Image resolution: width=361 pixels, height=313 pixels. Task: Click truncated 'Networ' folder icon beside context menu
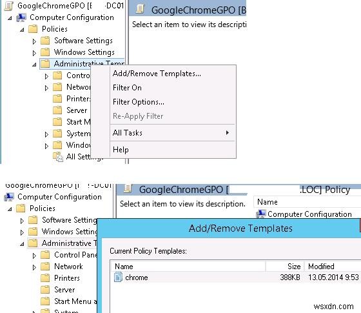coord(57,87)
